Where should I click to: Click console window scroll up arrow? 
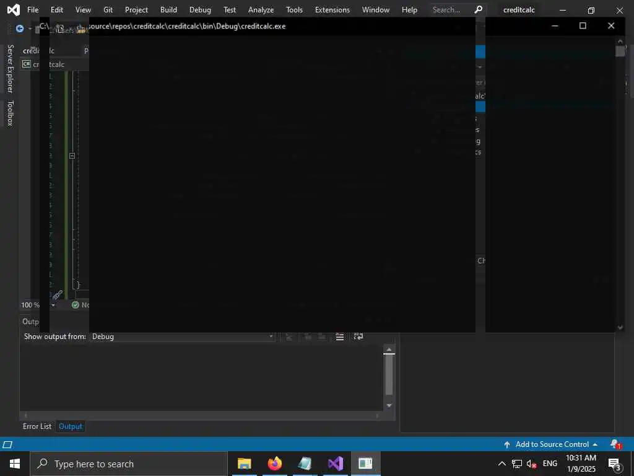tap(620, 41)
